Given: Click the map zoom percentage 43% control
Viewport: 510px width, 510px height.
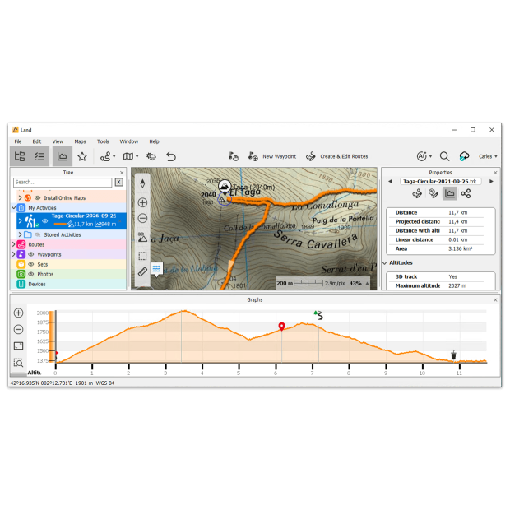Looking at the screenshot, I should click(x=355, y=283).
